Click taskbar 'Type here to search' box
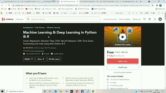Viewport: 166px width, 93px height. pos(24,91)
